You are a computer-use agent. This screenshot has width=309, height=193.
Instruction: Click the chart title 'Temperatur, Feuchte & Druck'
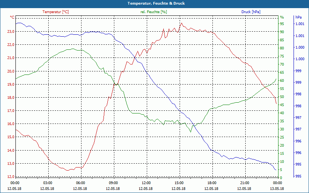click(156, 3)
